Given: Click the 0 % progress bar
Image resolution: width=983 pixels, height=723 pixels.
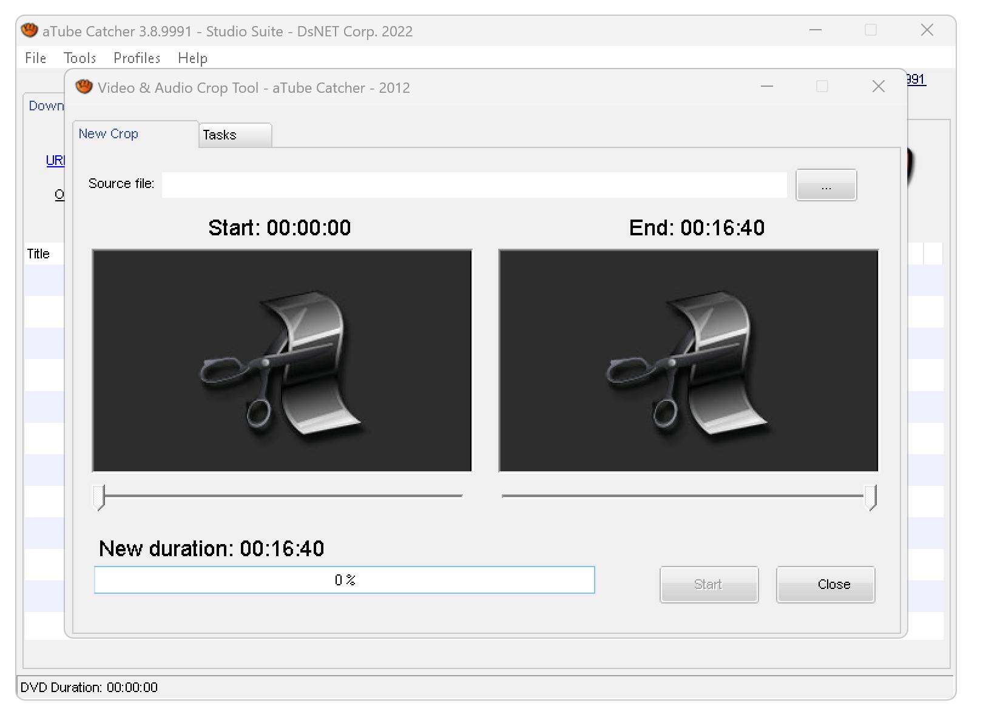Looking at the screenshot, I should (x=344, y=580).
